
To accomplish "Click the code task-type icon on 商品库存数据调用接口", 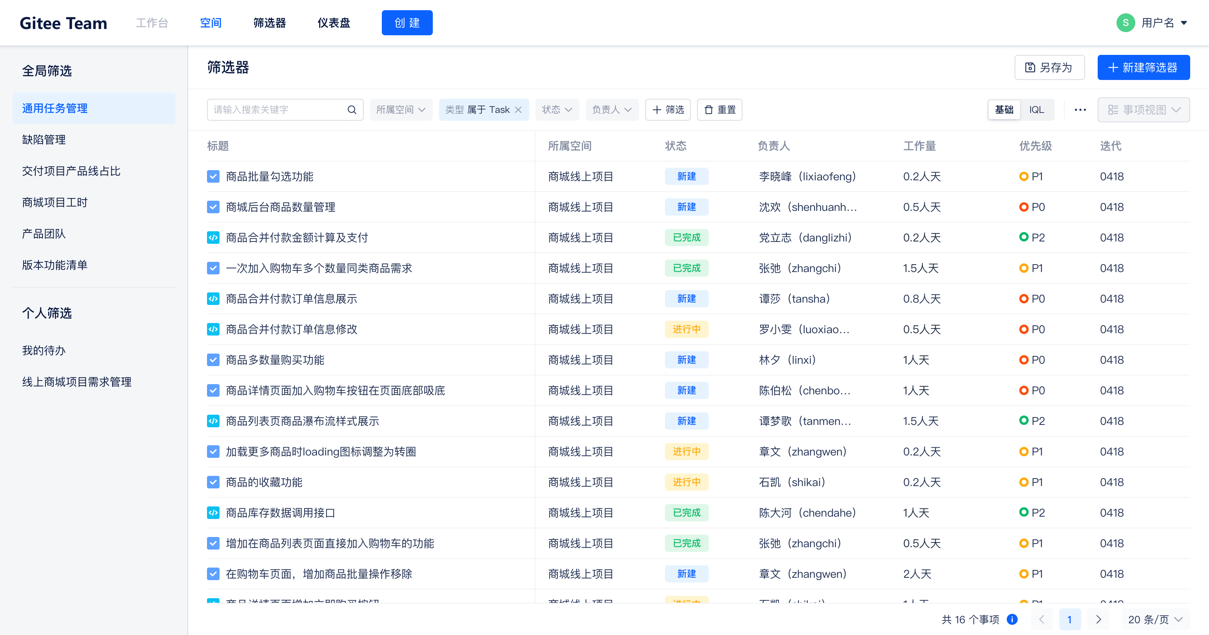I will [213, 512].
